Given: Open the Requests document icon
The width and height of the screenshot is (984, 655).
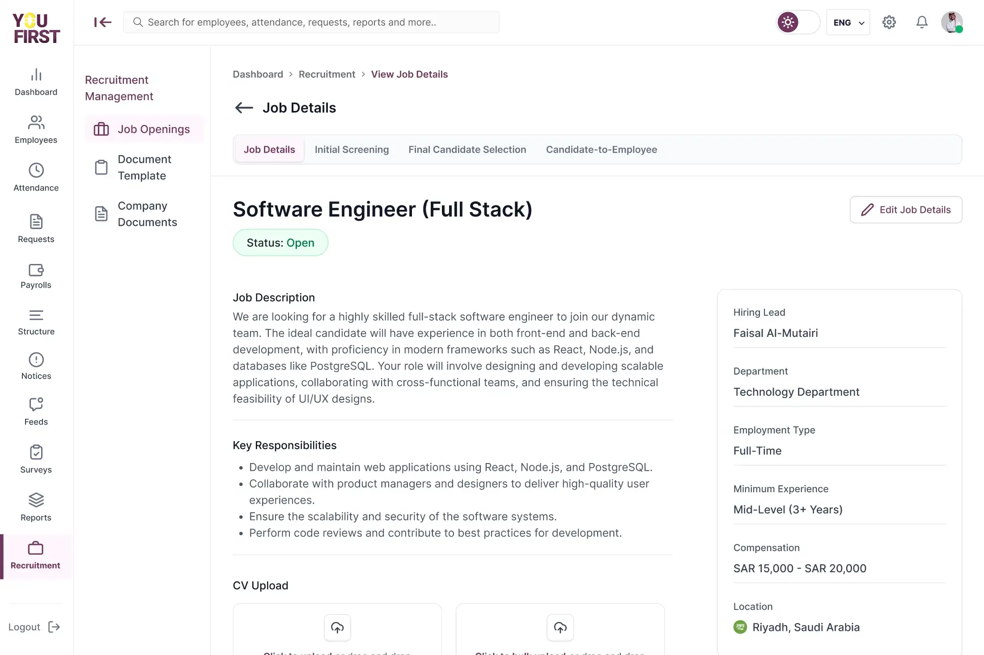Looking at the screenshot, I should tap(36, 221).
